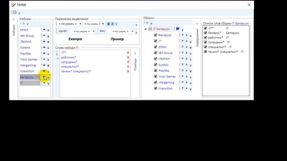The height and width of the screenshot is (161, 287).
Task: Close the TMfW window
Action: [249, 5]
